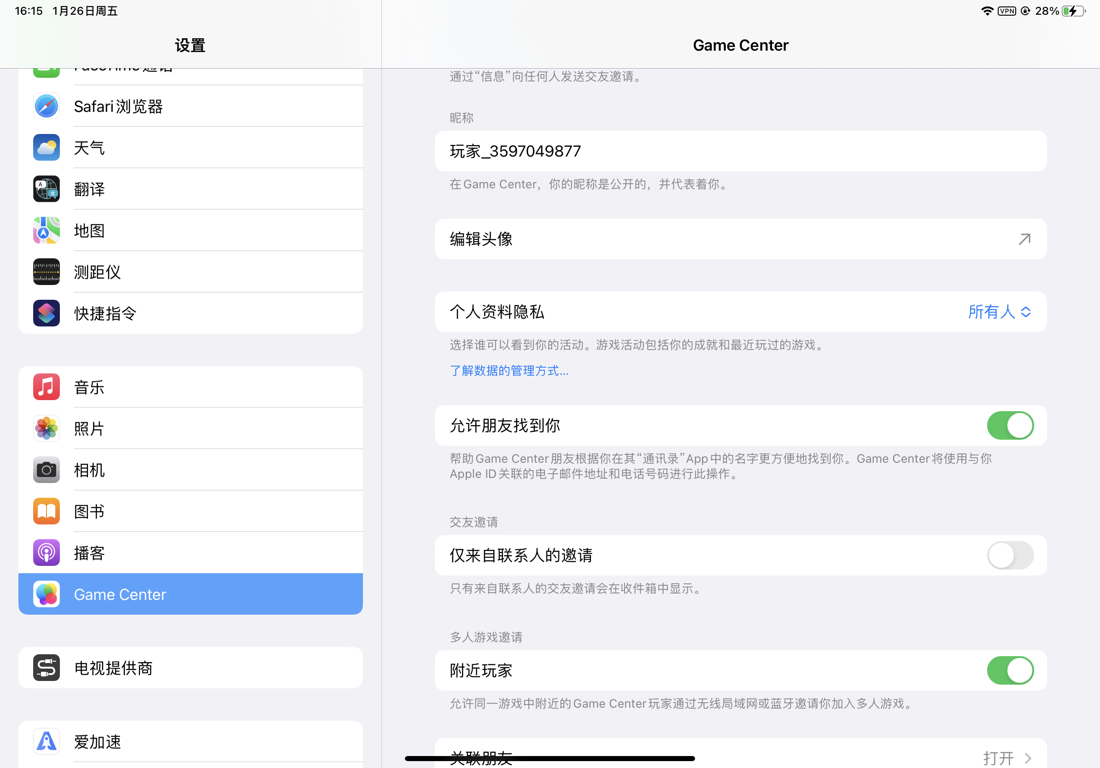Enable 仅来自联系人的邀请 switch
This screenshot has height=768, width=1100.
pyautogui.click(x=1010, y=555)
